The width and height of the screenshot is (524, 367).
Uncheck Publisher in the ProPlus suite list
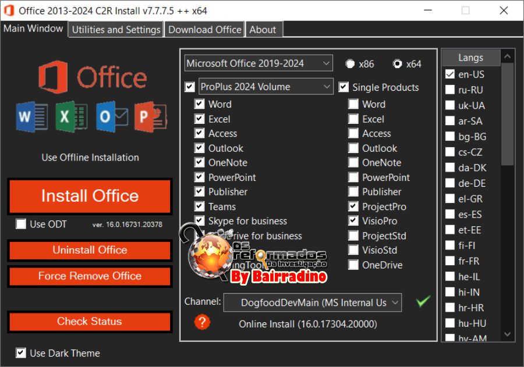tap(200, 192)
